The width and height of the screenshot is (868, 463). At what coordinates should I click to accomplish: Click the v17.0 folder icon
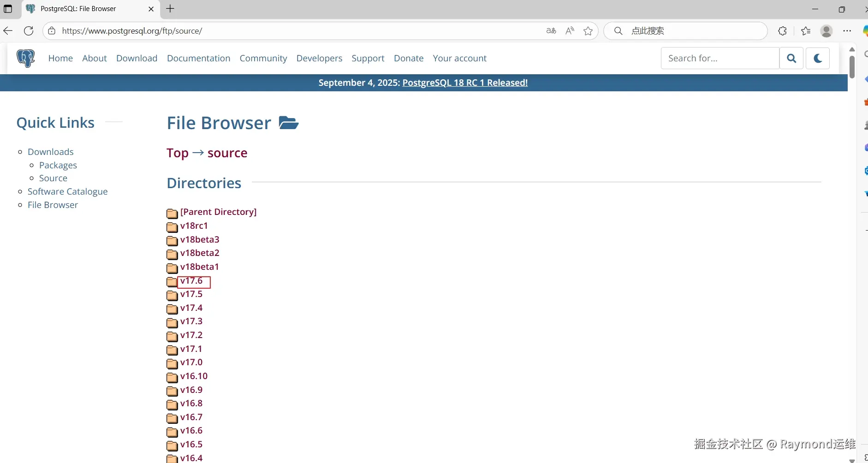172,363
